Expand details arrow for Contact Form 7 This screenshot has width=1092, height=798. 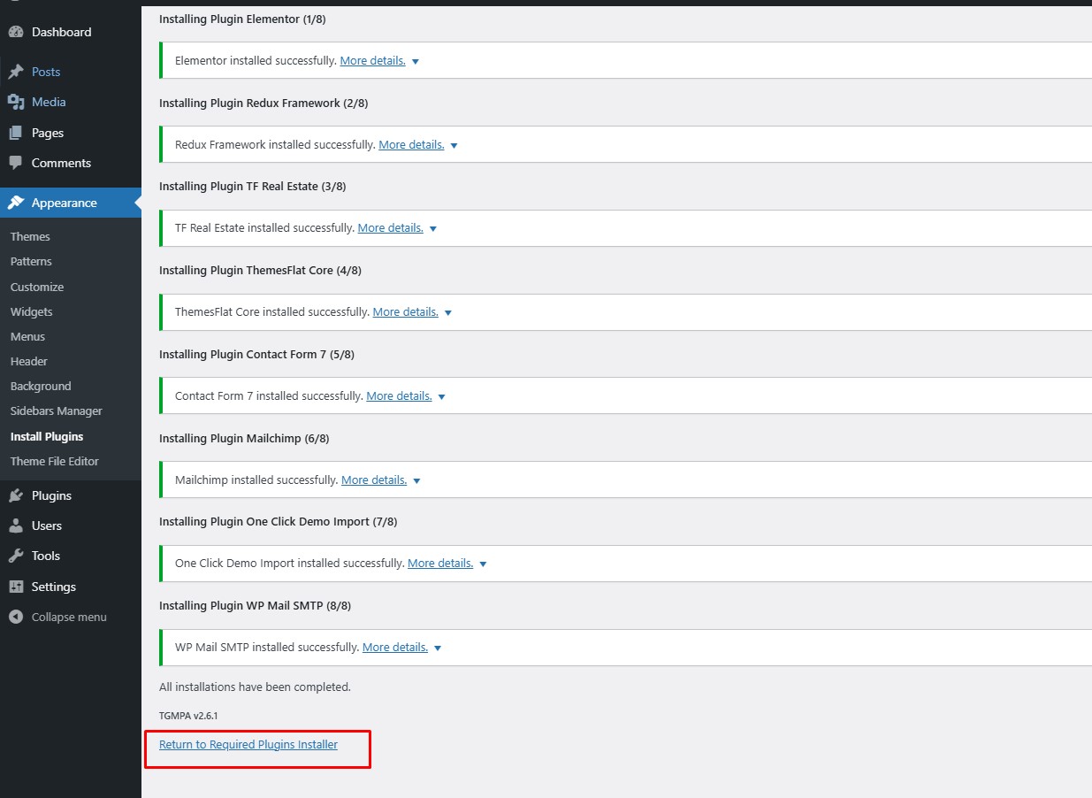tap(442, 396)
